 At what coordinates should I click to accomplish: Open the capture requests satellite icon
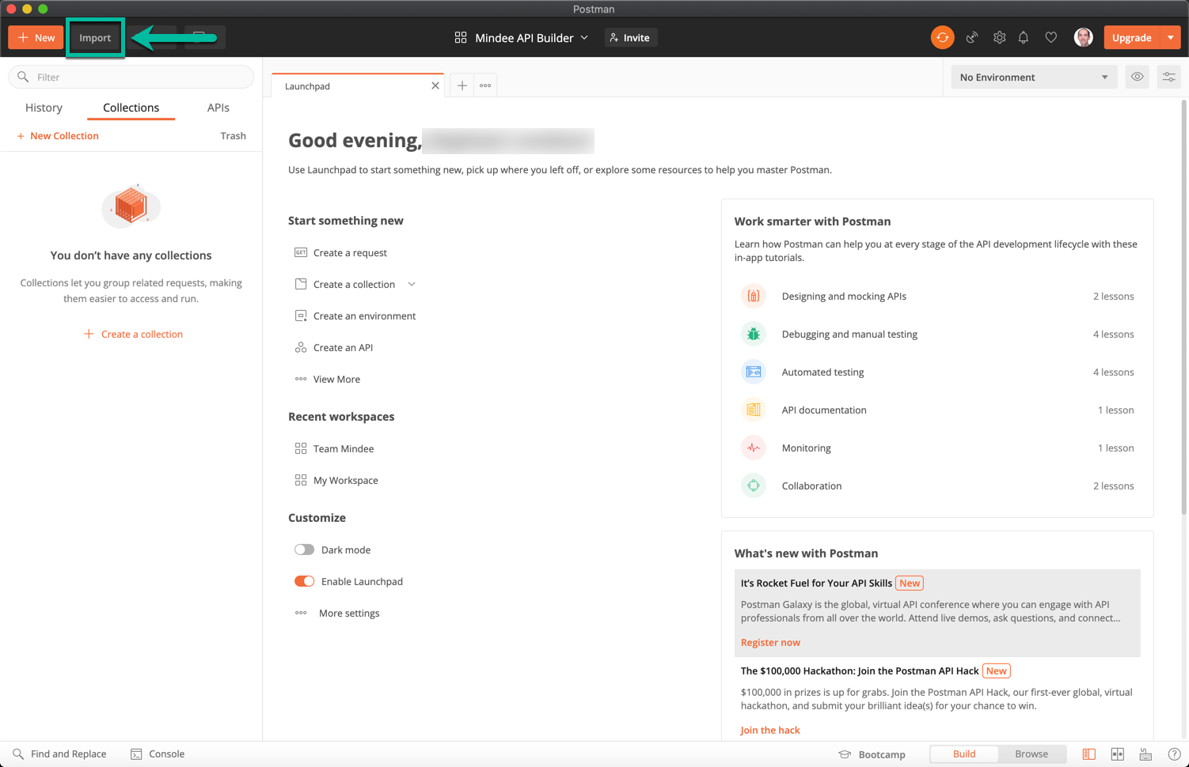[x=972, y=37]
